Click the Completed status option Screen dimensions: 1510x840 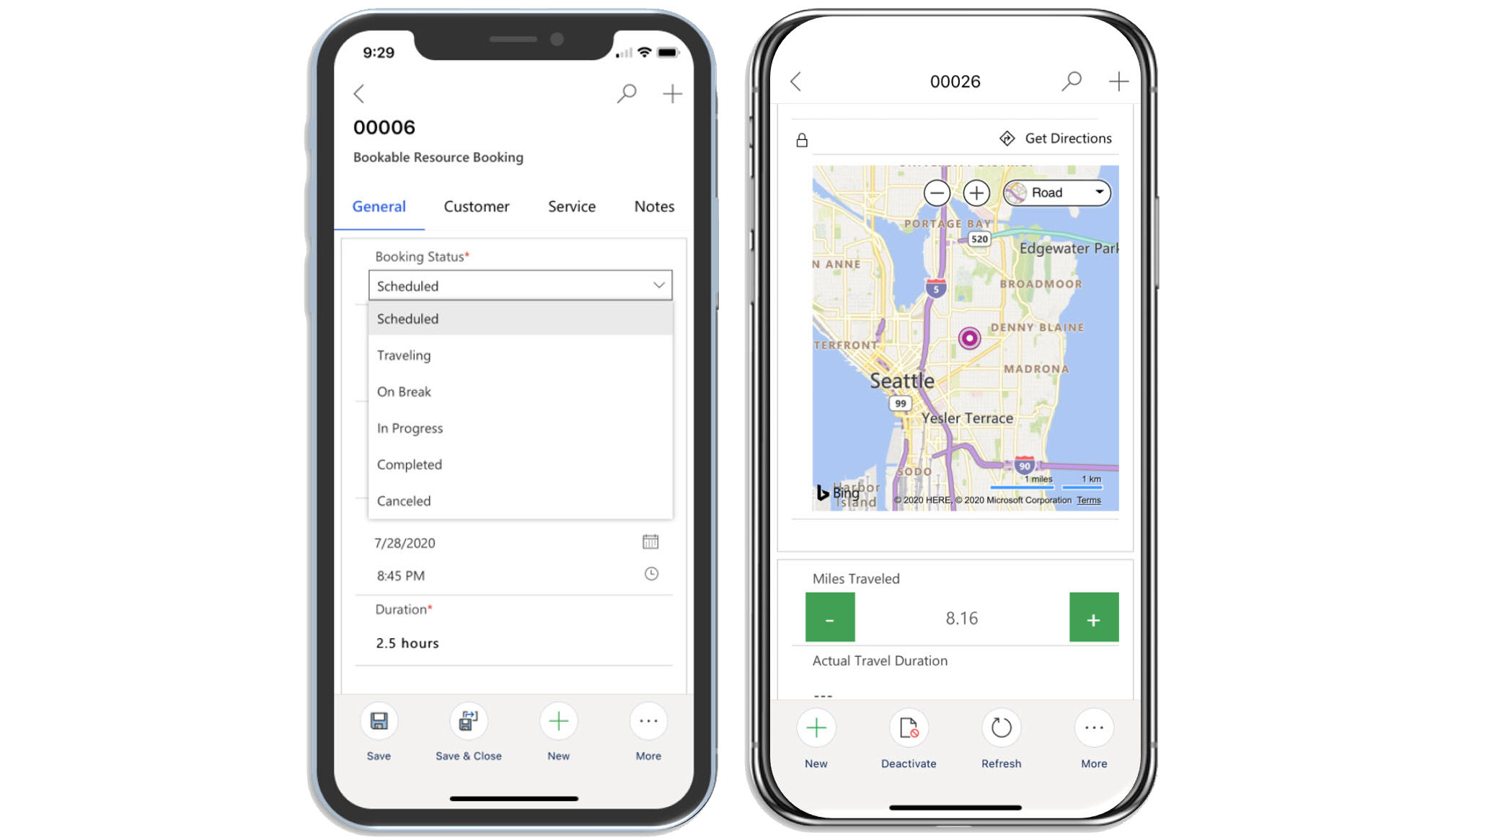point(410,464)
